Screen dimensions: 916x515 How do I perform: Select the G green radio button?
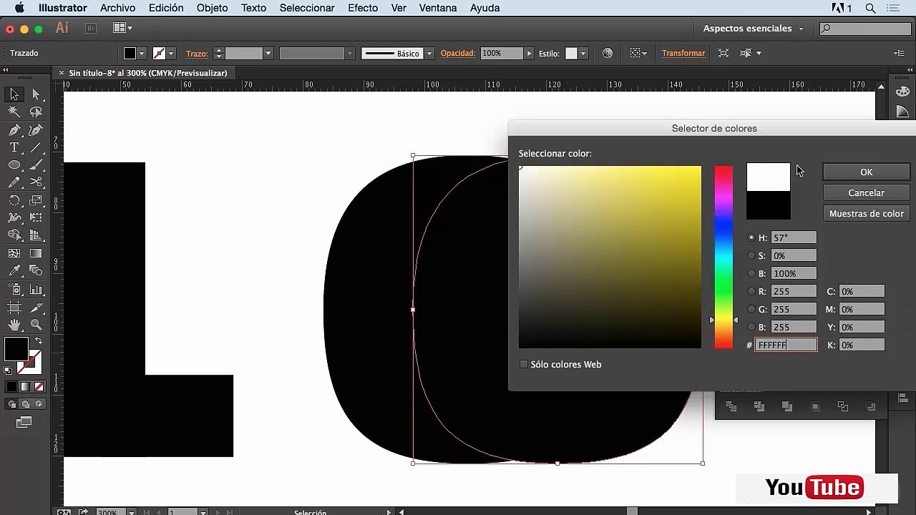pyautogui.click(x=751, y=309)
